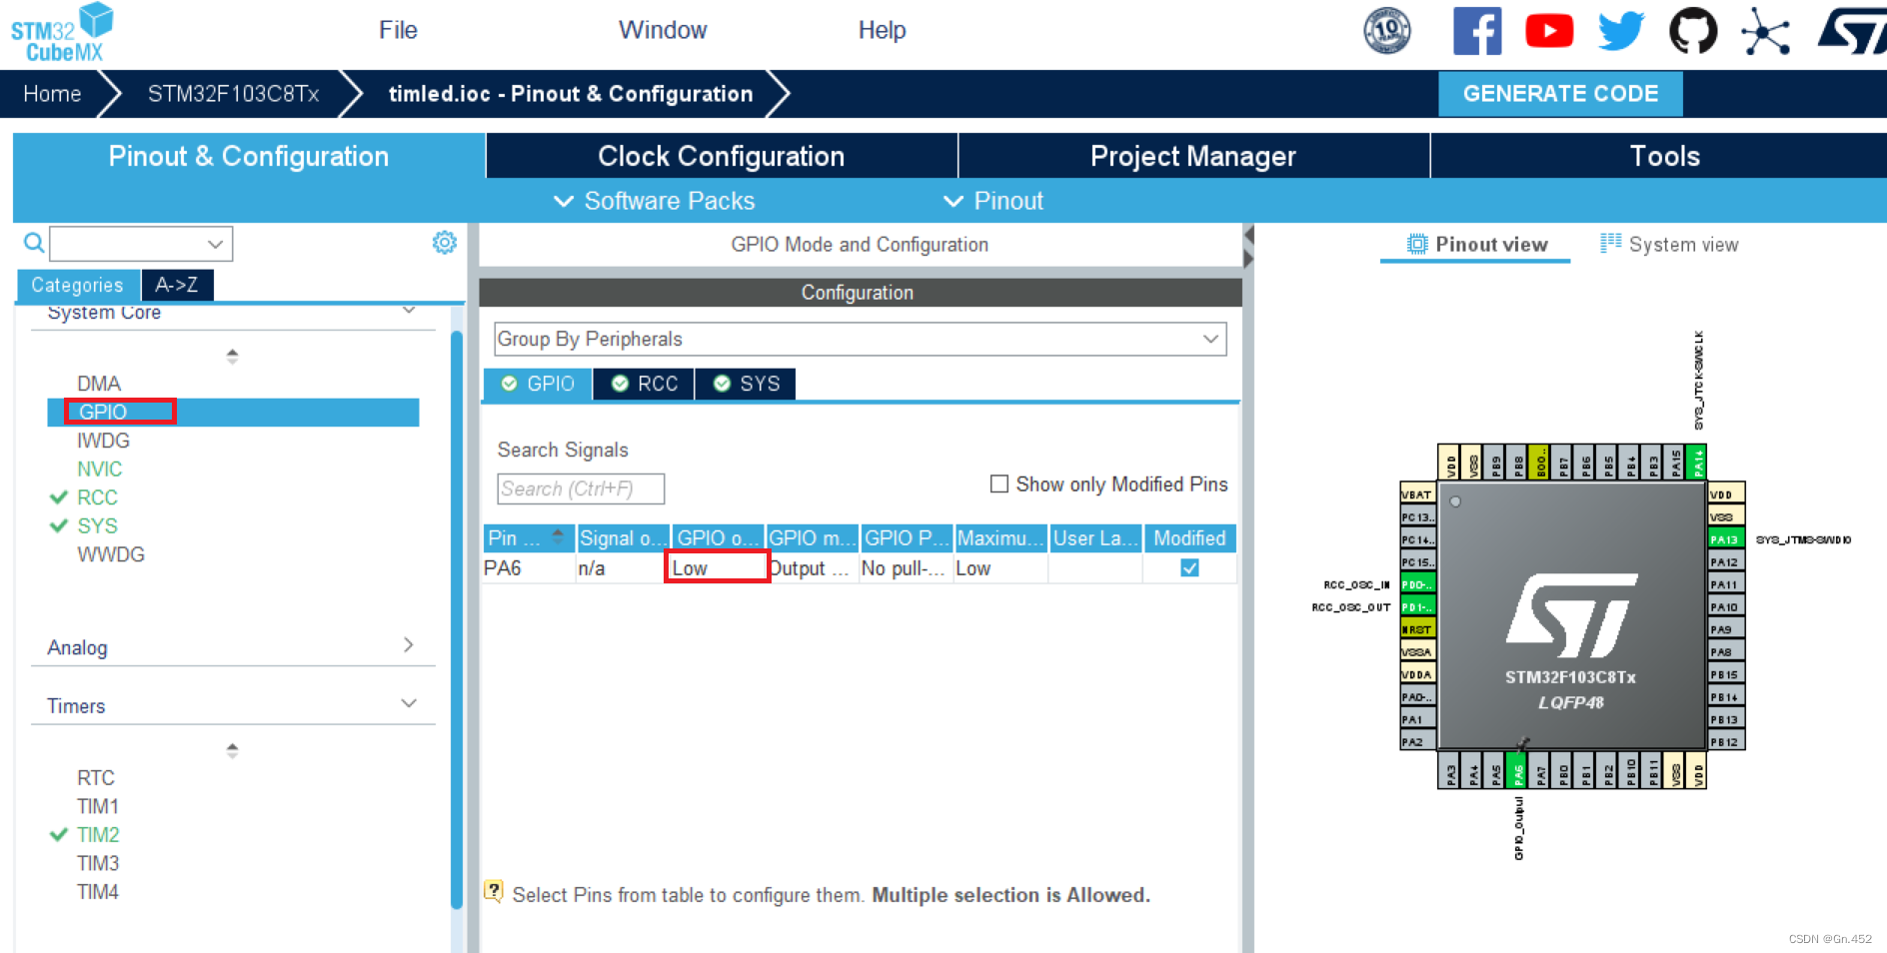The width and height of the screenshot is (1887, 953).
Task: Select the VSSA pin on the chip
Action: [x=1417, y=651]
